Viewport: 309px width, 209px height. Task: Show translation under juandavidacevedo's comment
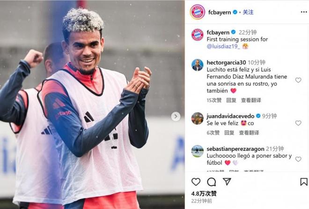pyautogui.click(x=249, y=133)
